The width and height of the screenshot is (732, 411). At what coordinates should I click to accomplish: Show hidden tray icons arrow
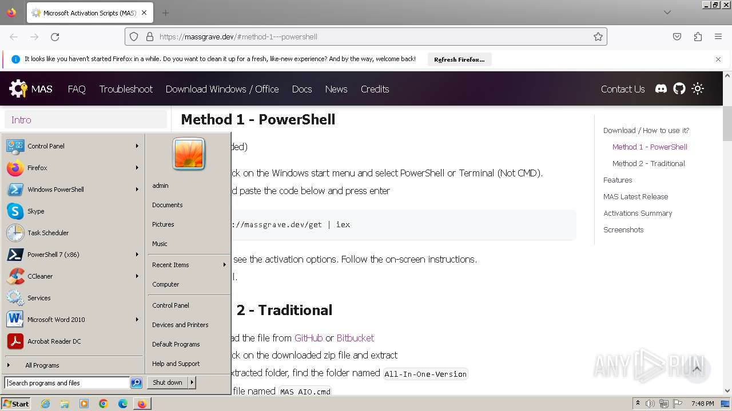638,404
